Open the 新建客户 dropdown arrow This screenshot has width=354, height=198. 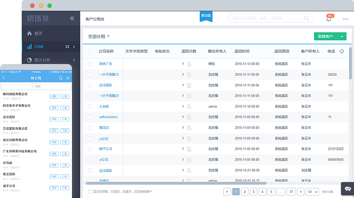tap(342, 36)
